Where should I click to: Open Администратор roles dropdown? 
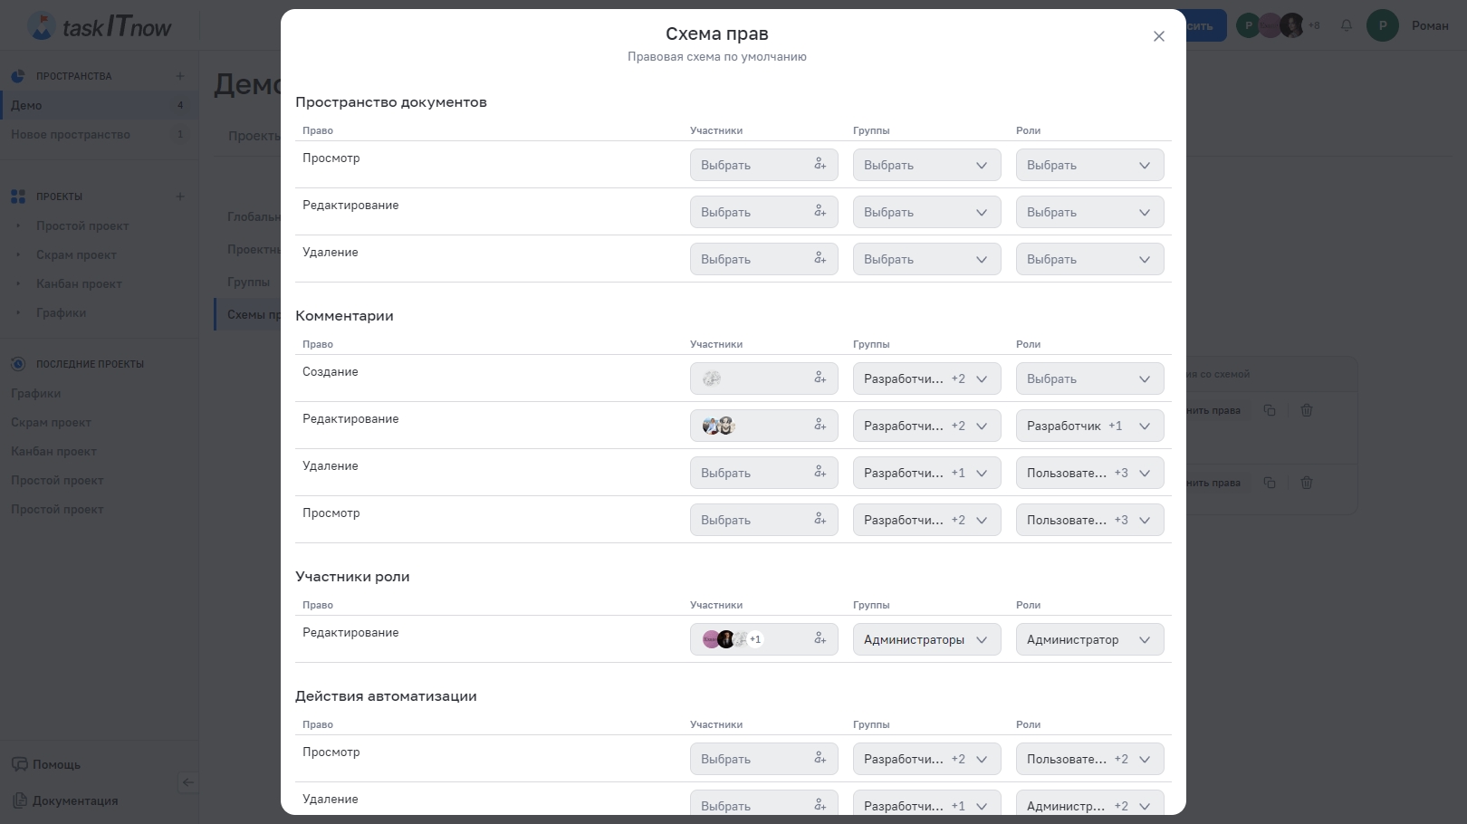click(1089, 639)
